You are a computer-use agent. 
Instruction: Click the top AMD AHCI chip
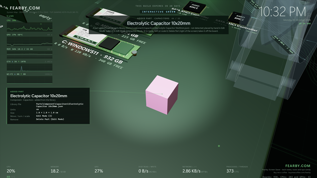(x=194, y=7)
